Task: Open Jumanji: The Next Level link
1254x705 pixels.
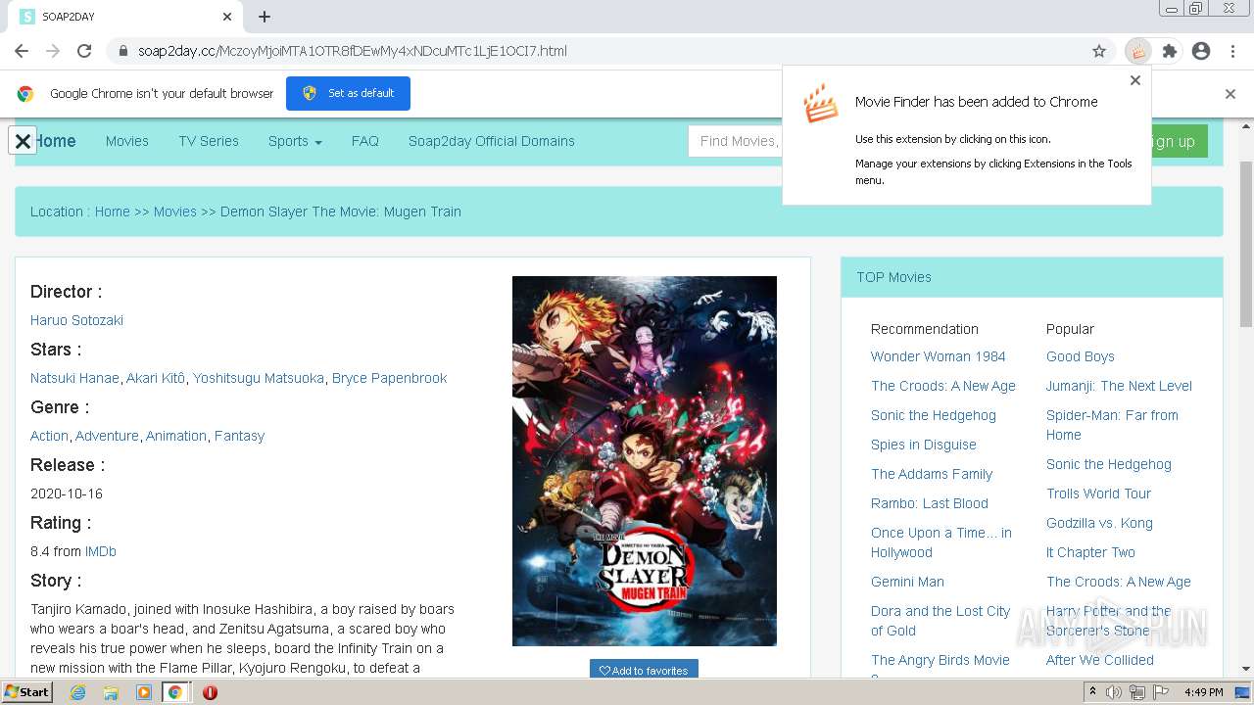Action: point(1119,386)
